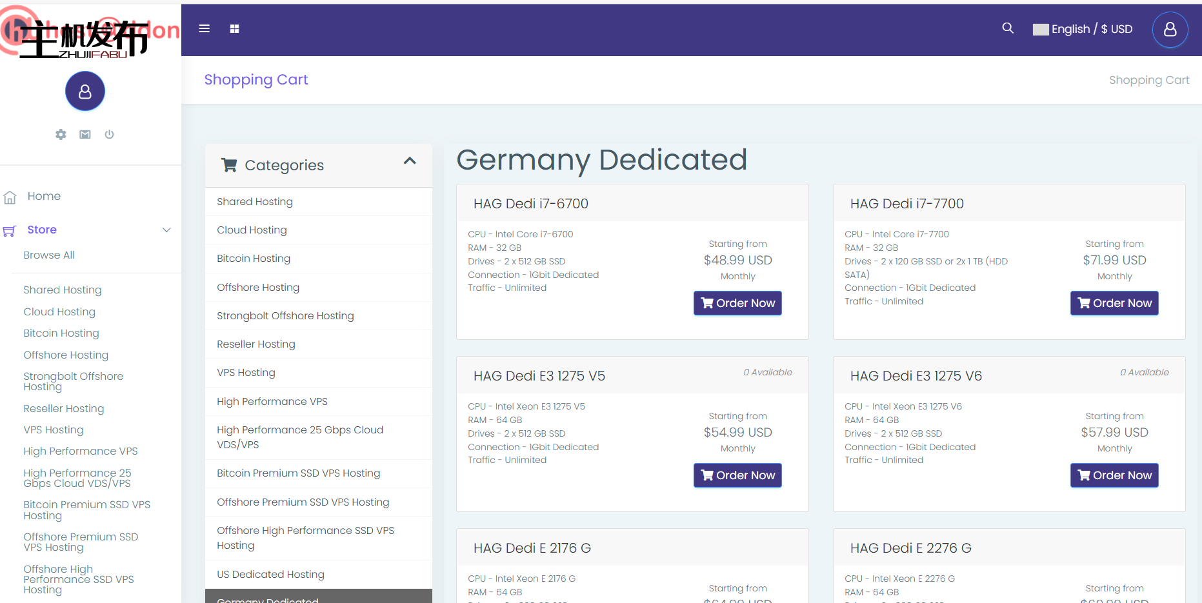The image size is (1202, 603).
Task: Select Browse All in the Store menu
Action: pos(49,255)
